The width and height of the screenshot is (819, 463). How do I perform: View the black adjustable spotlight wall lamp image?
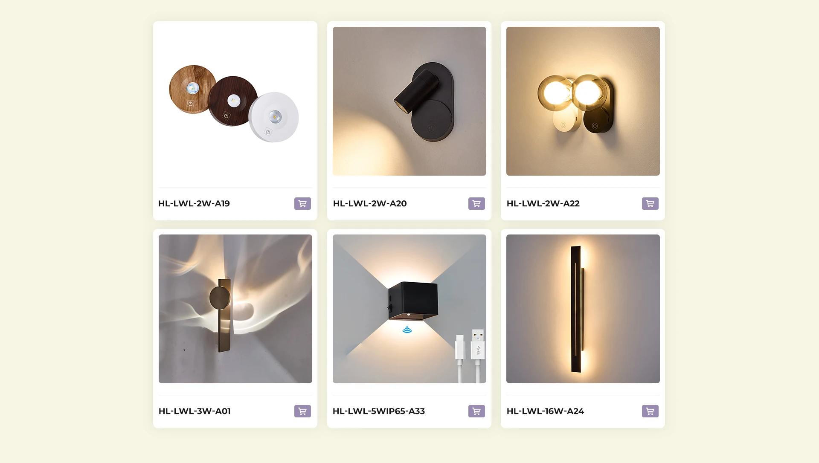coord(409,101)
